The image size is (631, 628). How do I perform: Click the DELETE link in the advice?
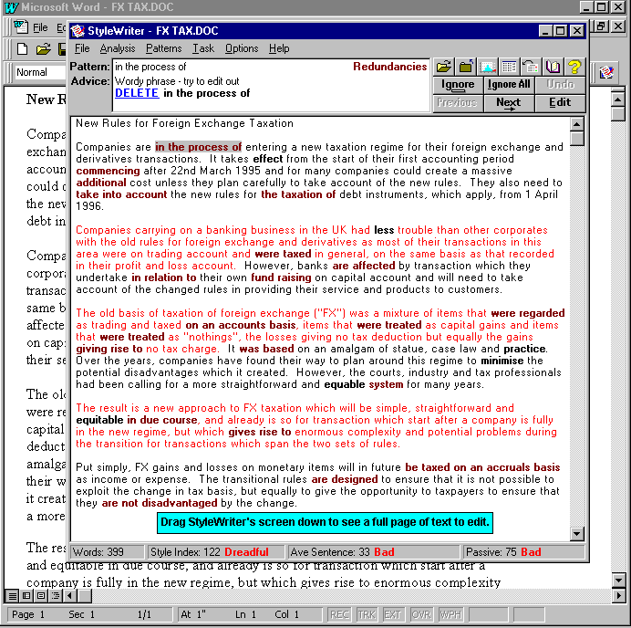pos(137,93)
